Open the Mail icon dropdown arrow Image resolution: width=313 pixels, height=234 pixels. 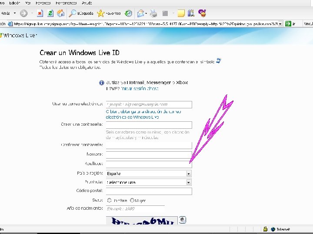146,13
